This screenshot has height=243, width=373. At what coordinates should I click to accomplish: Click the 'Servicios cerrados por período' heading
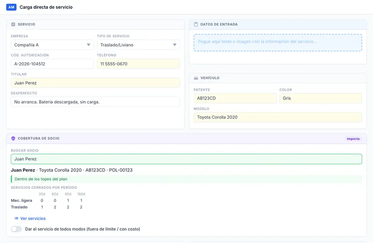(44, 188)
